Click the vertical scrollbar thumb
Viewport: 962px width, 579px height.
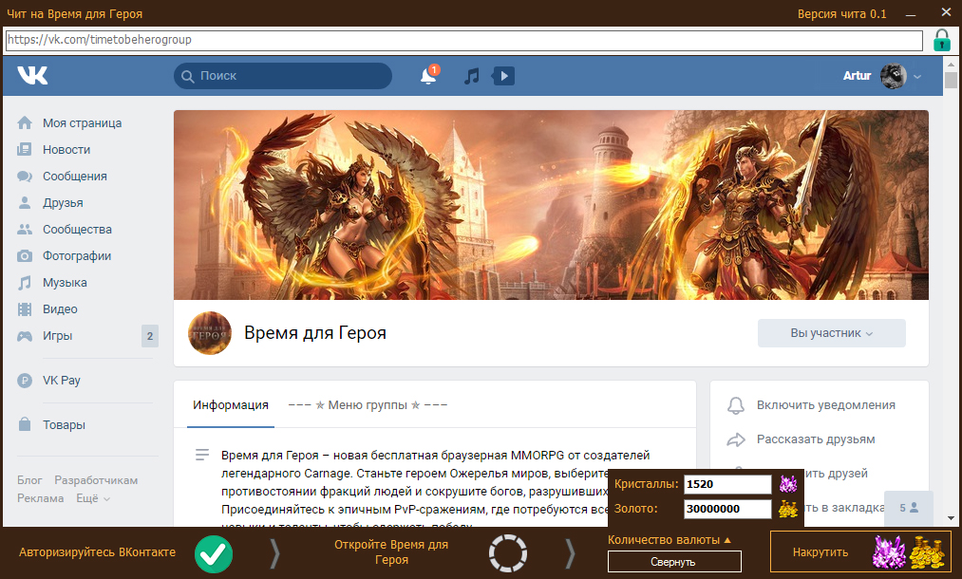(951, 81)
